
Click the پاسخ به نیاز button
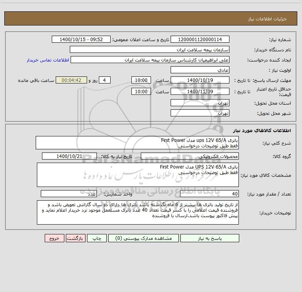click(210, 238)
